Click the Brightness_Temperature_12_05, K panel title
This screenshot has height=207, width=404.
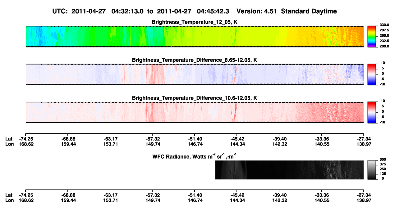[x=195, y=22]
